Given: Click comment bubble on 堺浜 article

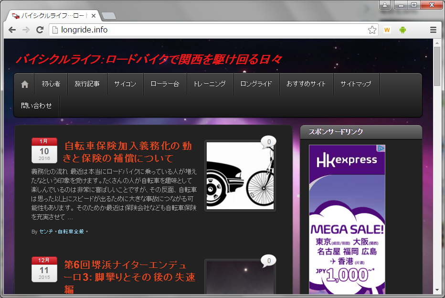Looking at the screenshot, I should coord(268,261).
